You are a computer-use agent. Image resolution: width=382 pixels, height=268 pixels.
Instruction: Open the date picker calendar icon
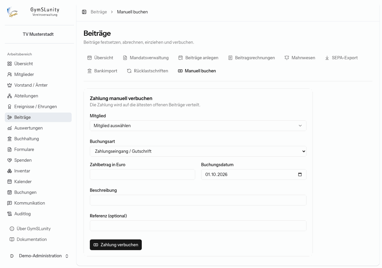tap(300, 174)
